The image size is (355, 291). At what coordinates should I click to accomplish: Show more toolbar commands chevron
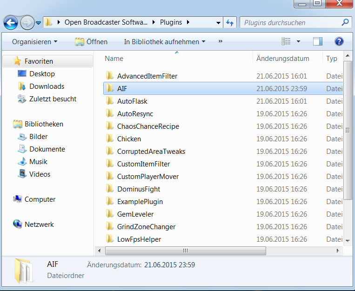(221, 41)
